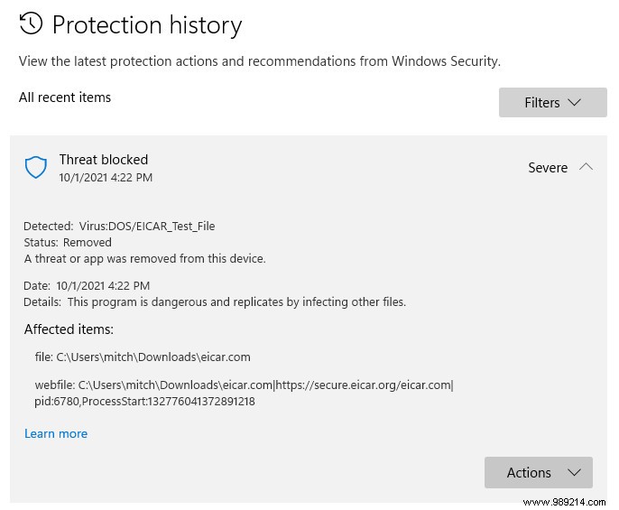The width and height of the screenshot is (619, 510).
Task: Click the Status: Removed line
Action: coord(68,242)
